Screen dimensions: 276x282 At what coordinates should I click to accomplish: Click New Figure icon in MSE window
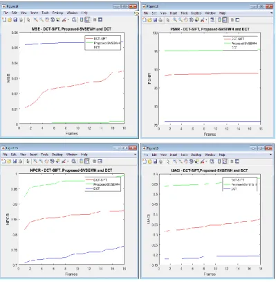4,19
